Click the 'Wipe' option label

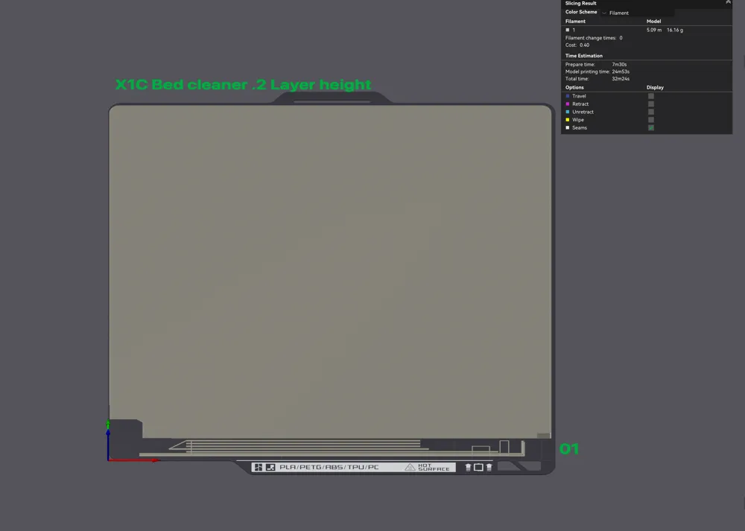(x=578, y=120)
